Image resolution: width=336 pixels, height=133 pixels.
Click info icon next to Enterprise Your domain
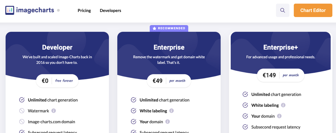167,122
